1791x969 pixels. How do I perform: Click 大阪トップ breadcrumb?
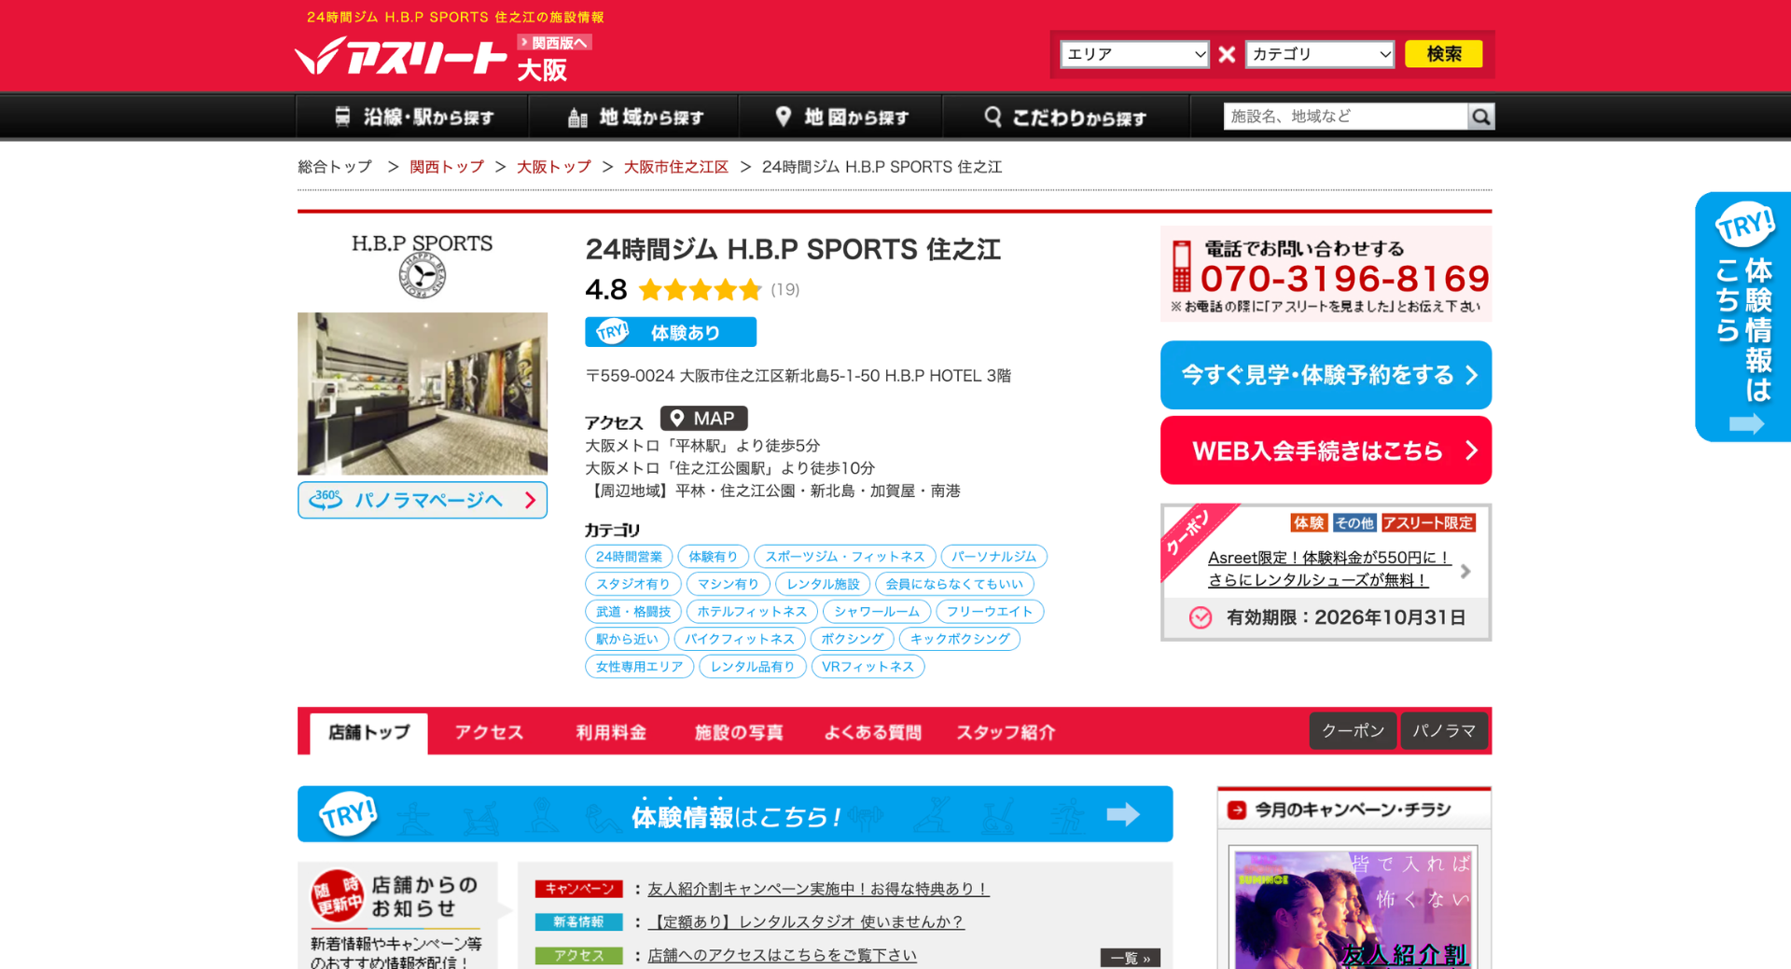click(x=554, y=167)
